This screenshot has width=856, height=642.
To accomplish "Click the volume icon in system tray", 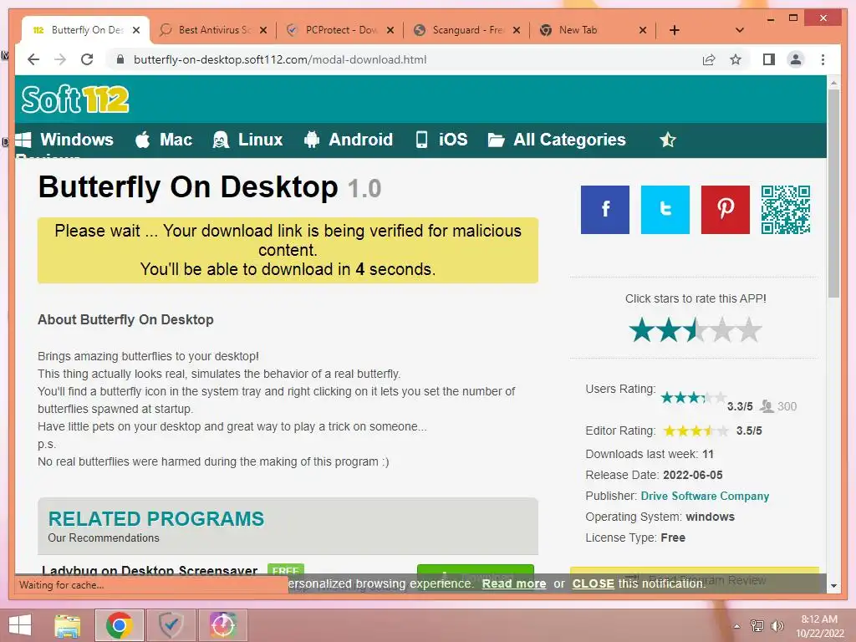I will [777, 626].
